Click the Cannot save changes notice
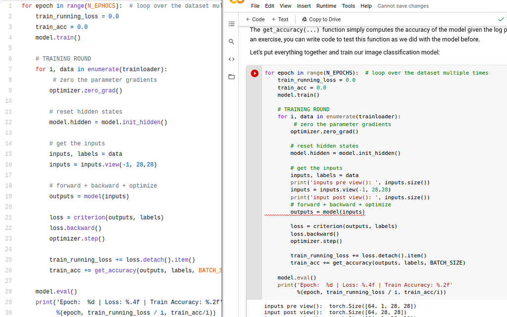 coord(403,6)
